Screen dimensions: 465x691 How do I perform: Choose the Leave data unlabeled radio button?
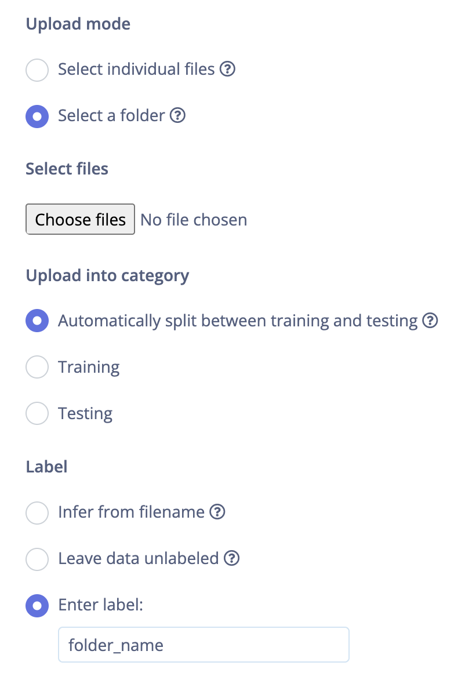tap(37, 559)
